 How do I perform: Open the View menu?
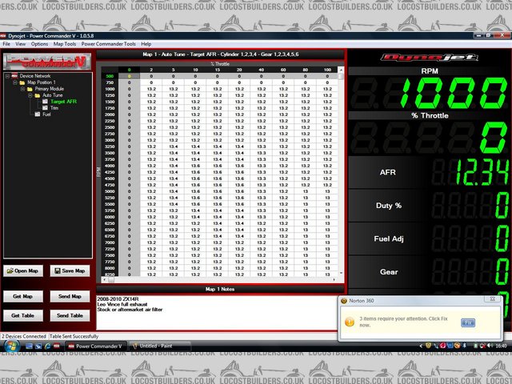point(20,44)
